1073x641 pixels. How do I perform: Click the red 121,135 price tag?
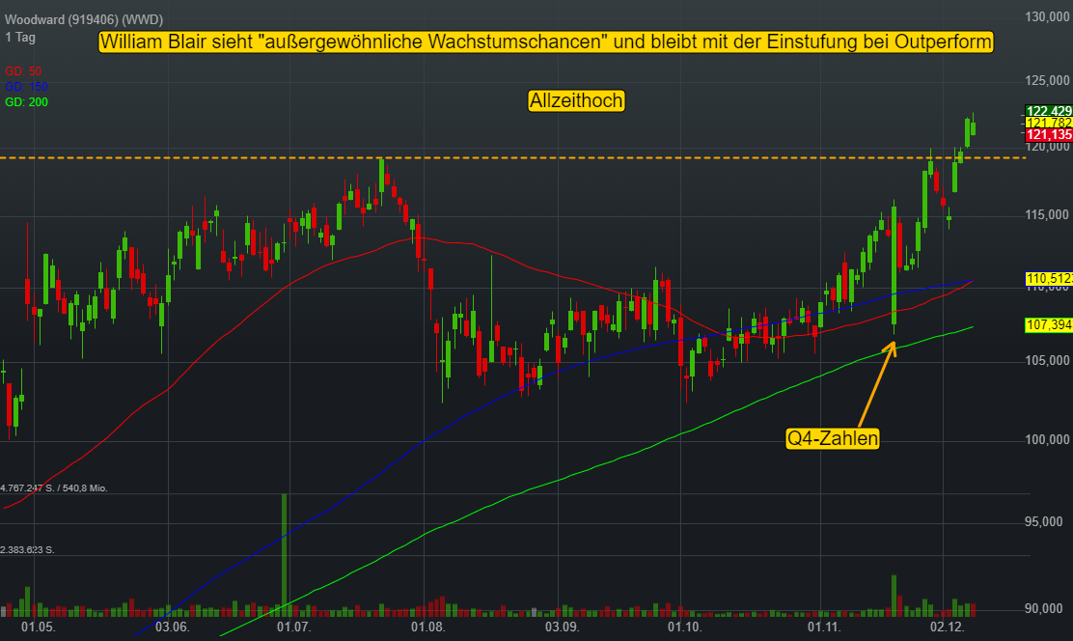[1049, 135]
